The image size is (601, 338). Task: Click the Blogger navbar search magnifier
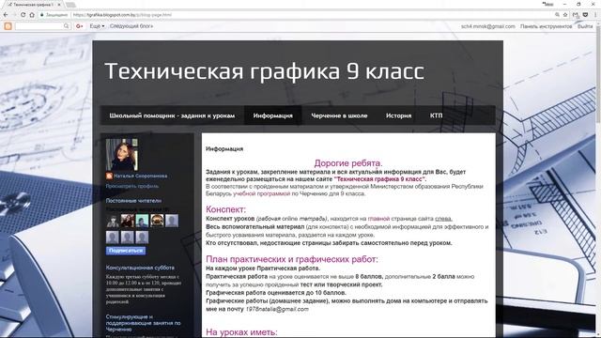pyautogui.click(x=67, y=26)
